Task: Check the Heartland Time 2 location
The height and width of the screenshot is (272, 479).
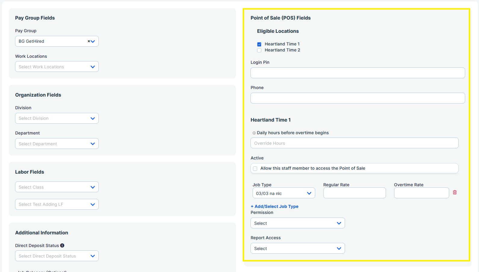Action: [259, 50]
